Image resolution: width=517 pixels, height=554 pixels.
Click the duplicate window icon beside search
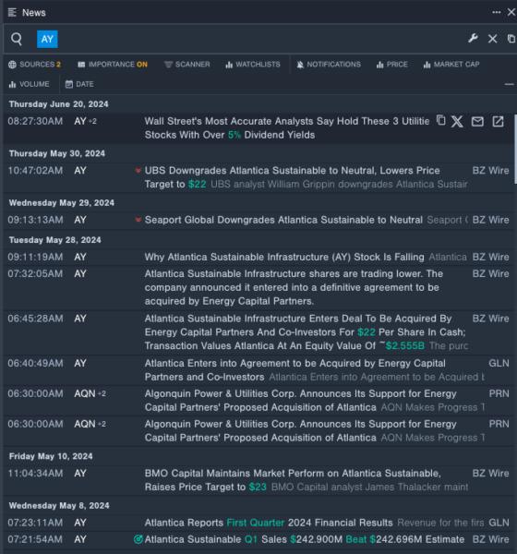click(511, 39)
